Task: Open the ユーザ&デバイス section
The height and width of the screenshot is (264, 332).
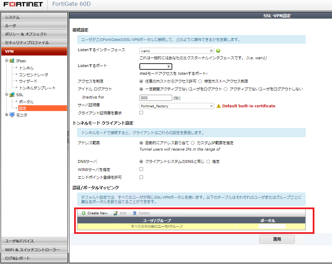Action: [x=34, y=241]
